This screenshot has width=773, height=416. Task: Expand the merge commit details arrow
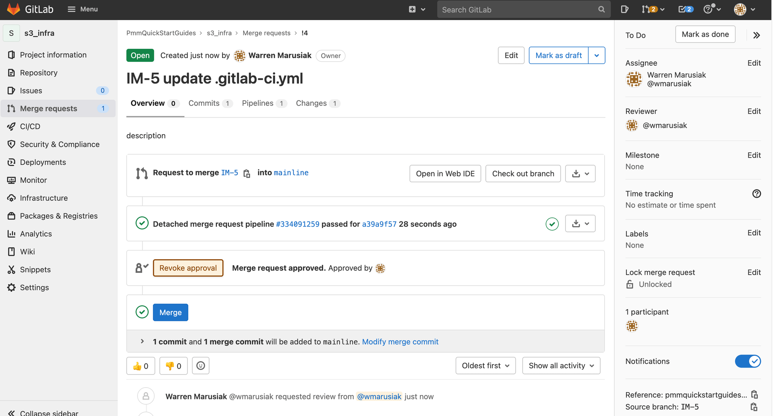(x=142, y=341)
